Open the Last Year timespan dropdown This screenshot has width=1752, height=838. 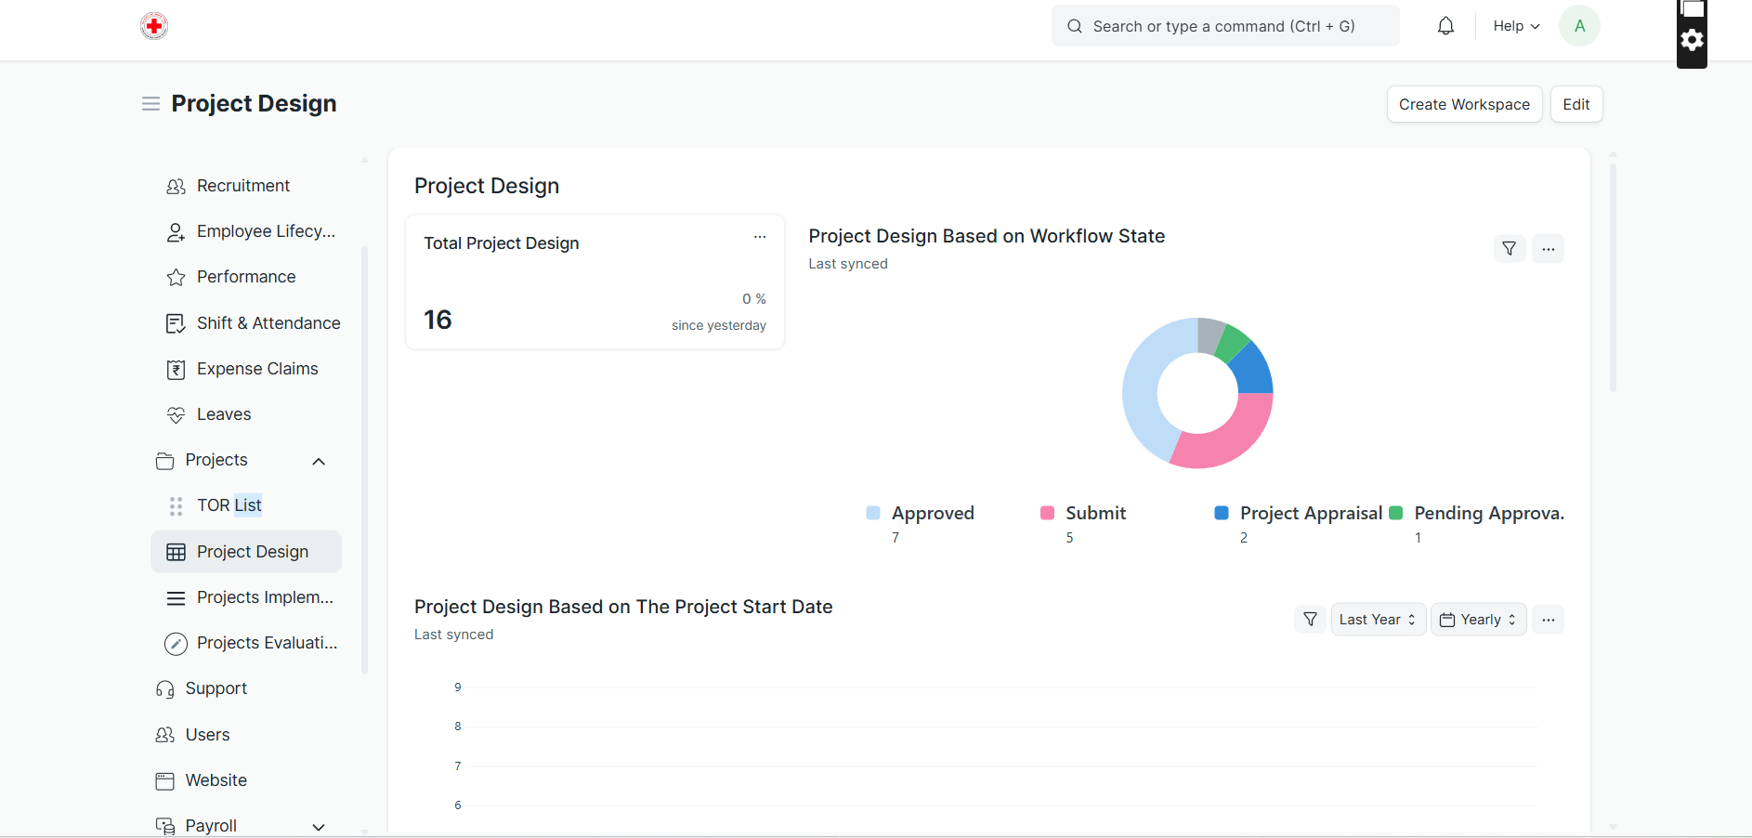(1378, 620)
